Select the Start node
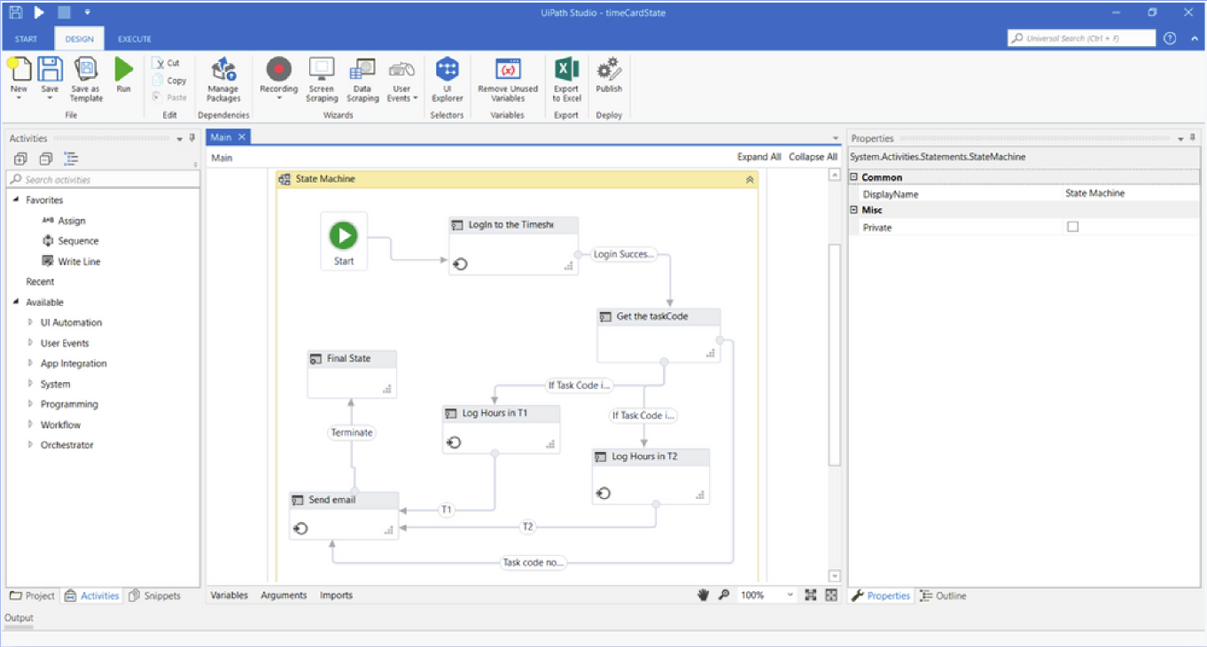The image size is (1207, 647). pos(344,241)
